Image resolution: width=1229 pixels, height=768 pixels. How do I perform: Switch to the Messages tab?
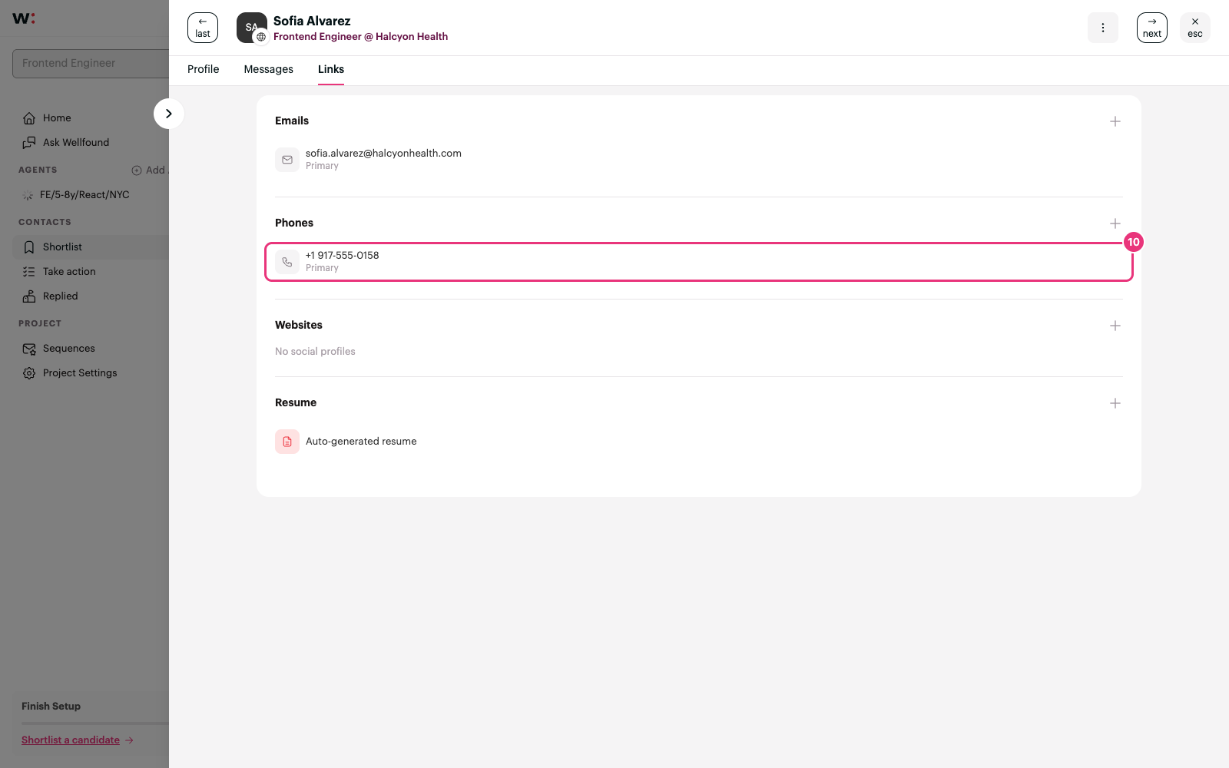point(269,69)
